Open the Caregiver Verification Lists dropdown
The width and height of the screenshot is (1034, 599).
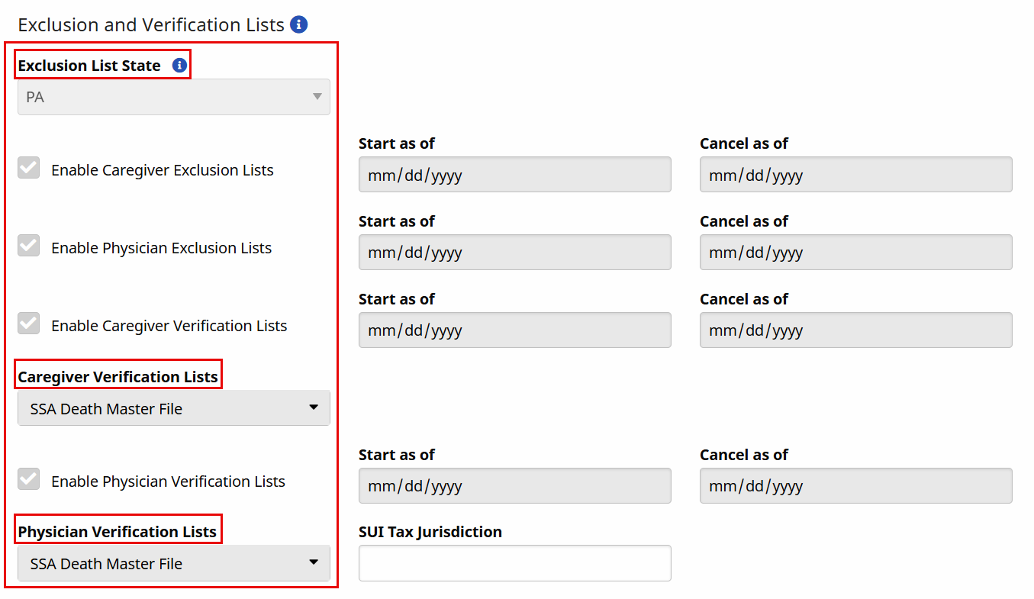pos(174,408)
